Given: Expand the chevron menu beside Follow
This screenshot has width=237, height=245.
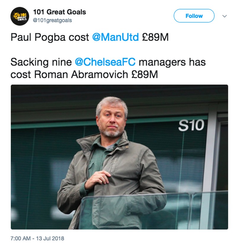Looking at the screenshot, I should coord(224,16).
